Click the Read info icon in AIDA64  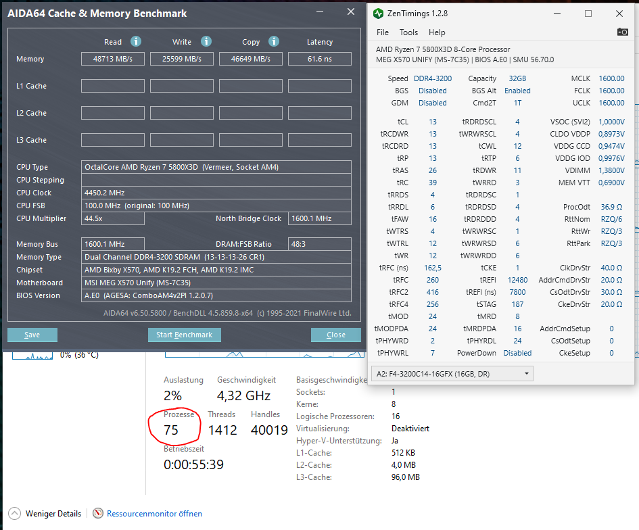pos(136,41)
